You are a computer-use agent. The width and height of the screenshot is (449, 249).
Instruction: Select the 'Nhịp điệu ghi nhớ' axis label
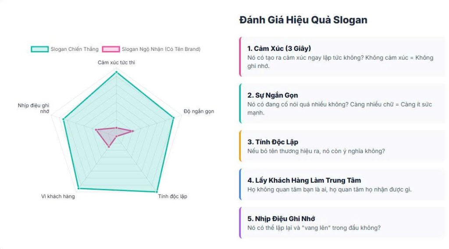[34, 108]
